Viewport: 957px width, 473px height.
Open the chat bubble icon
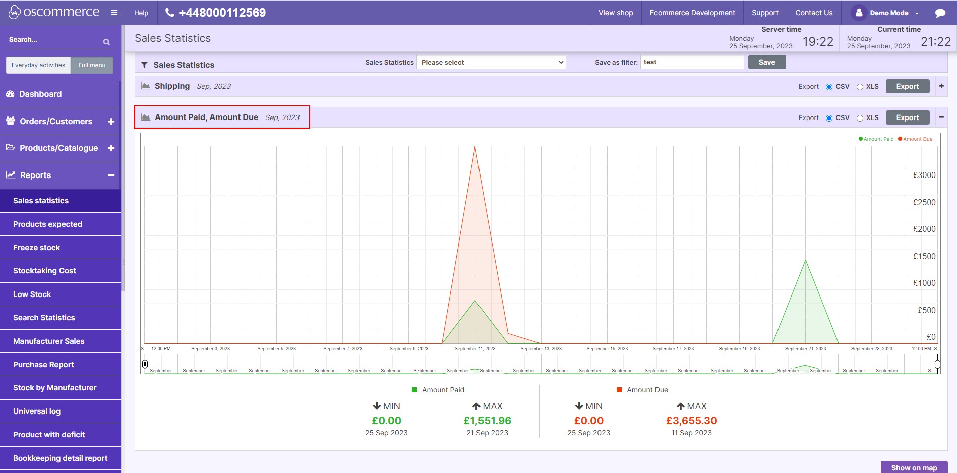pyautogui.click(x=940, y=13)
